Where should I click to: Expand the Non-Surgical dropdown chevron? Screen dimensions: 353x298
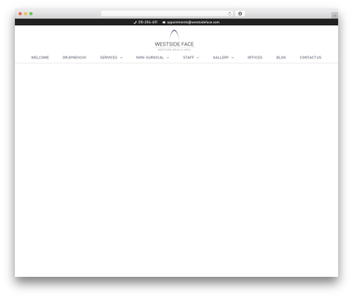pos(168,58)
